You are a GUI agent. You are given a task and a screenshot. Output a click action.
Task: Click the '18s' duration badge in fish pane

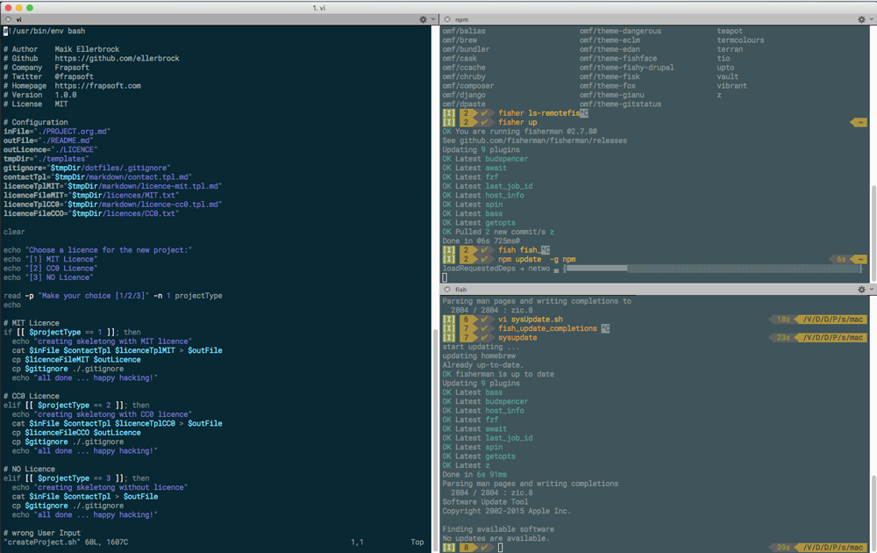783,320
